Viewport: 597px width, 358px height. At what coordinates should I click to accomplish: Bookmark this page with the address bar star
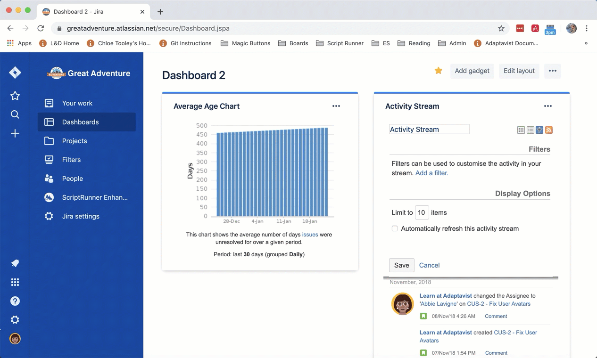[x=501, y=28]
